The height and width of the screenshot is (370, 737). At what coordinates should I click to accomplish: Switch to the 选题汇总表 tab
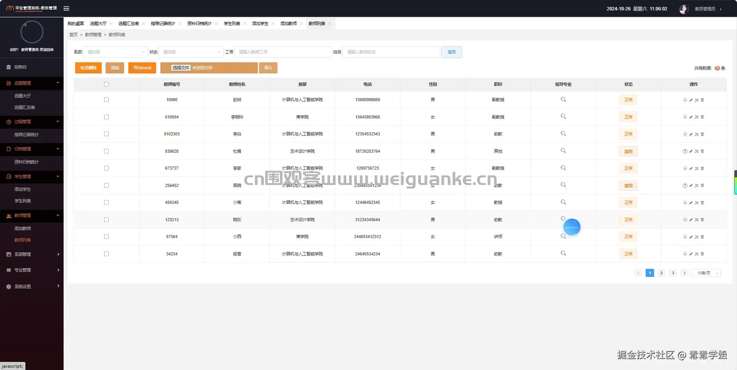click(128, 24)
